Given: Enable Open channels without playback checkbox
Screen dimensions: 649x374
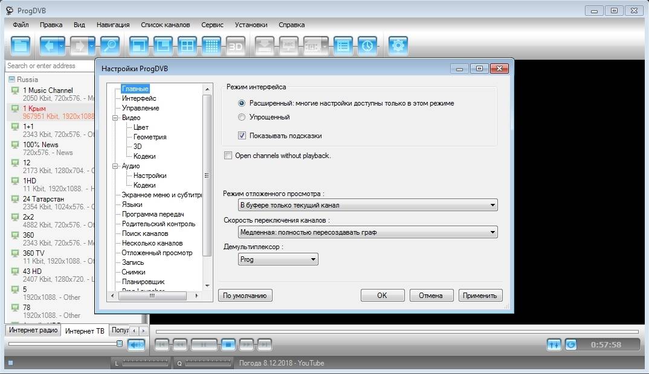Looking at the screenshot, I should tap(228, 156).
